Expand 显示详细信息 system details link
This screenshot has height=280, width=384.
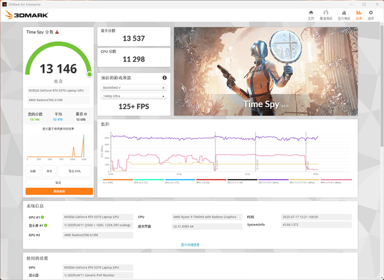[190, 245]
